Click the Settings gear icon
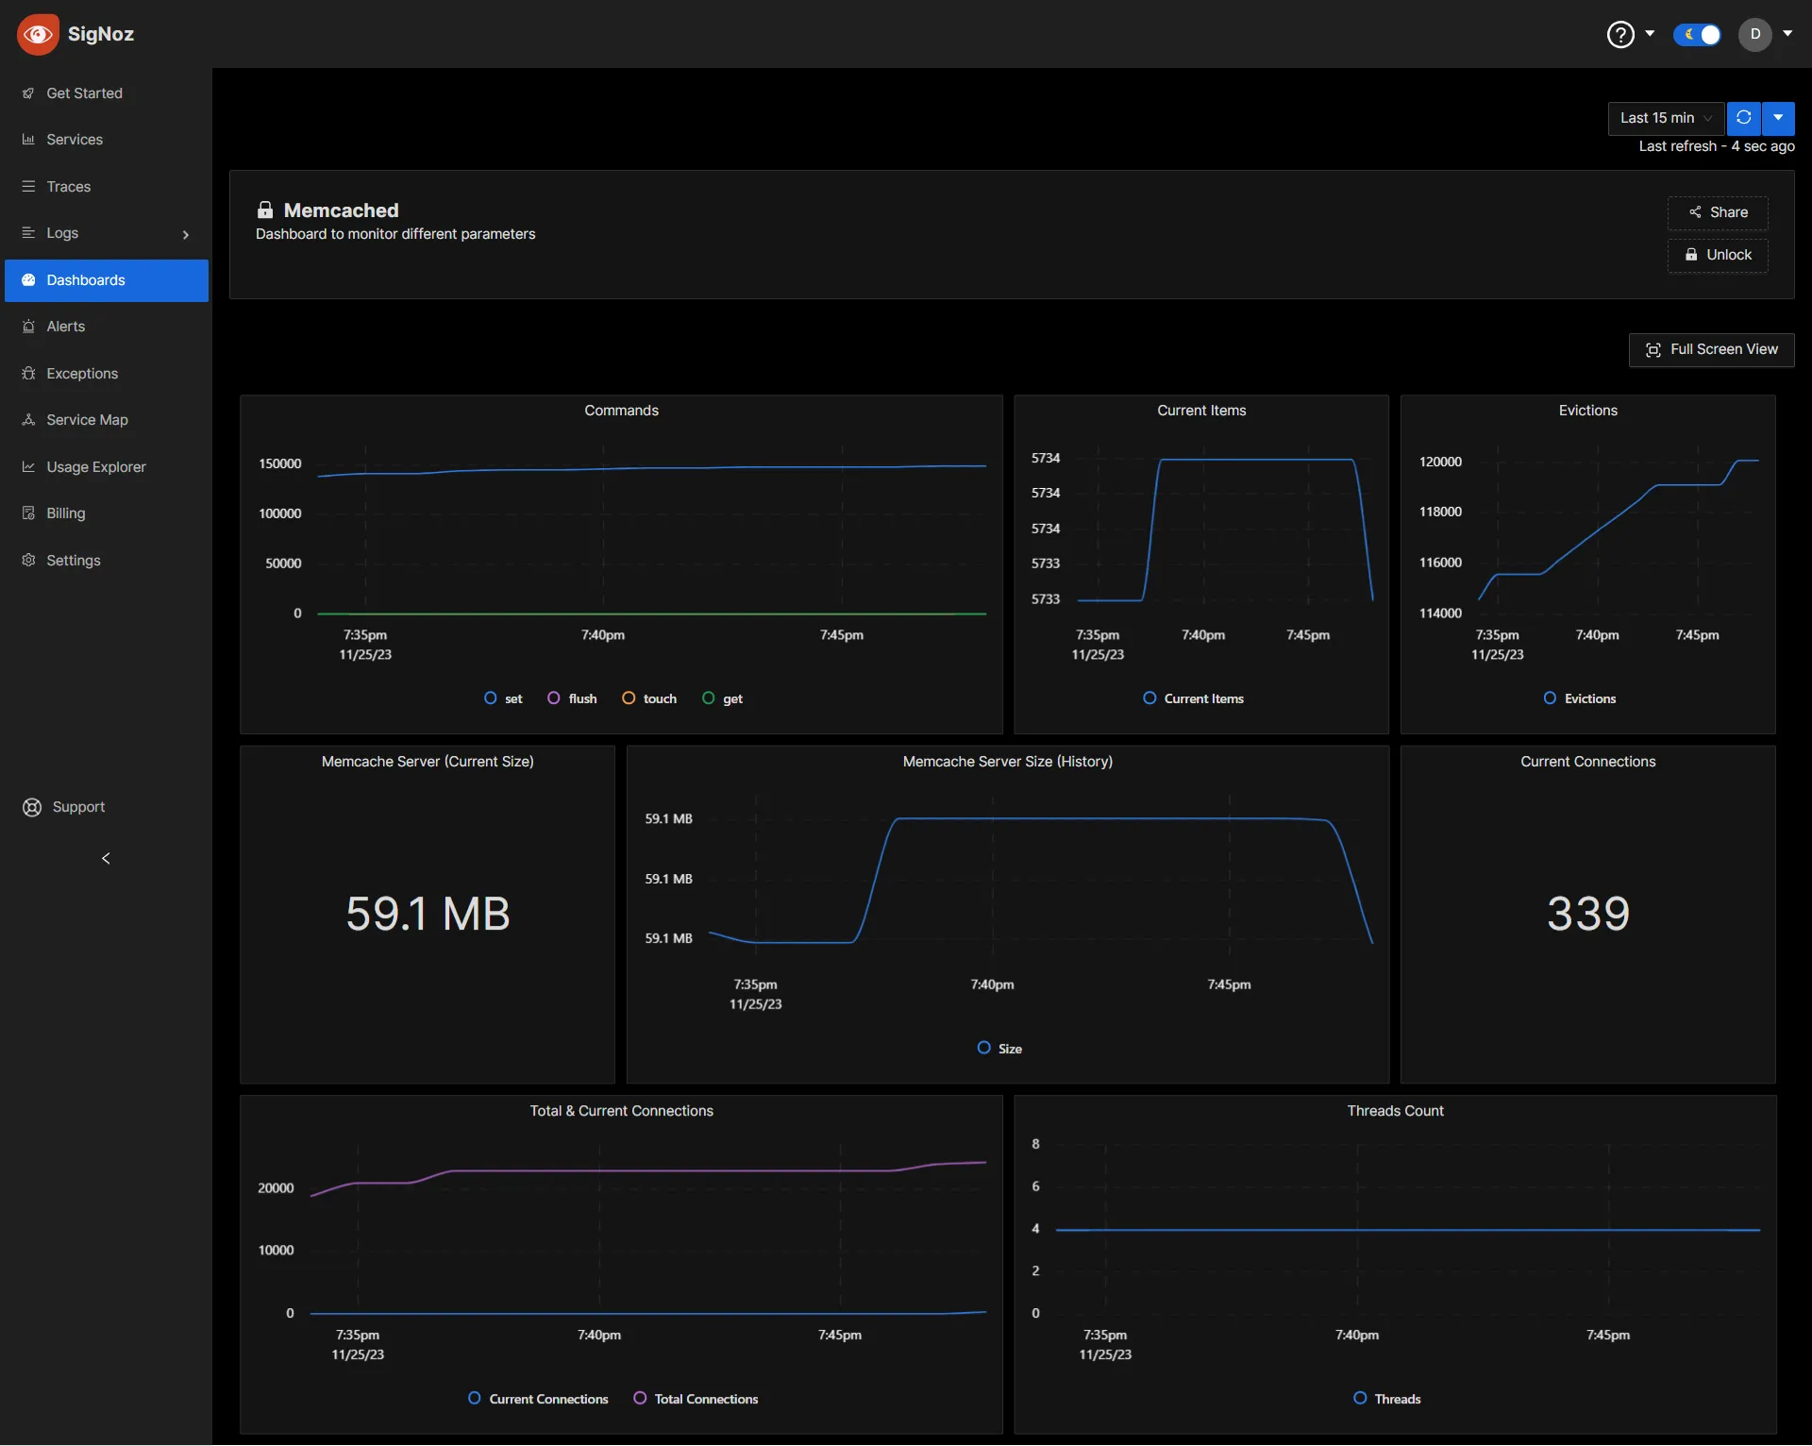This screenshot has width=1812, height=1446. 28,560
